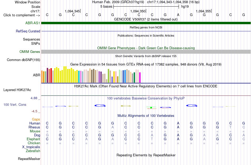Open 'Short Genetic Variants from dbSNP release 155'
Screen dimensions: 251x165
(x=146, y=56)
